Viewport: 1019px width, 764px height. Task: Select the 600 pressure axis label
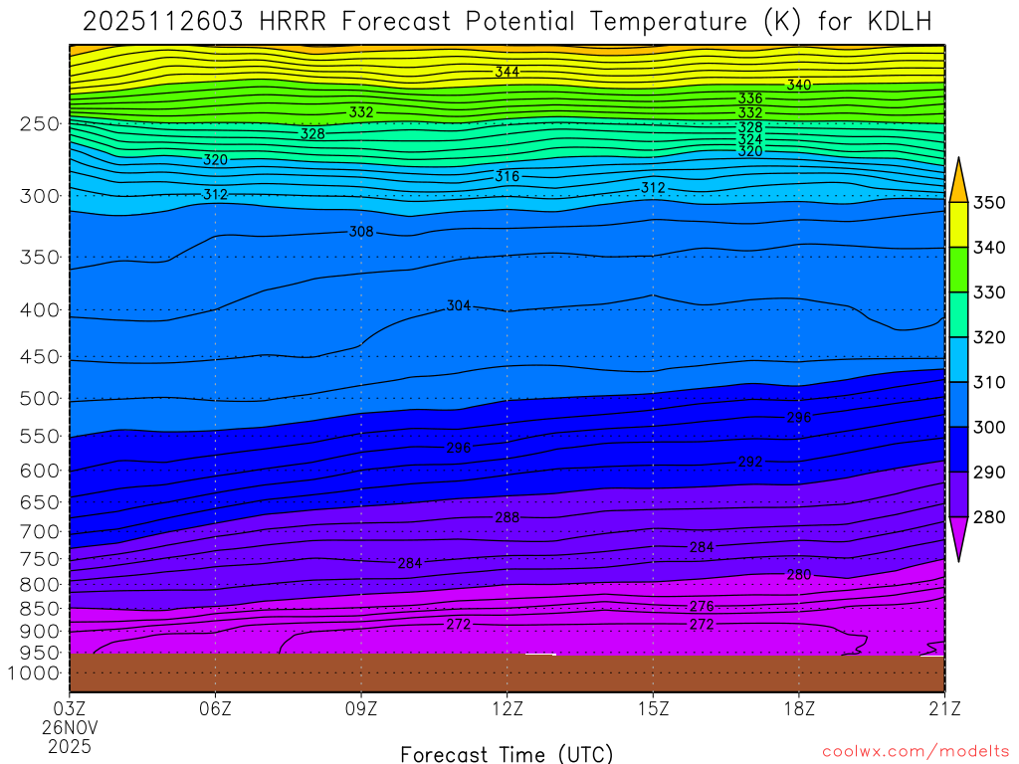(40, 471)
